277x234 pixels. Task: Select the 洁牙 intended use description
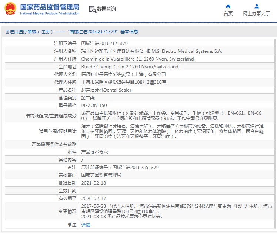pyautogui.click(x=173, y=131)
